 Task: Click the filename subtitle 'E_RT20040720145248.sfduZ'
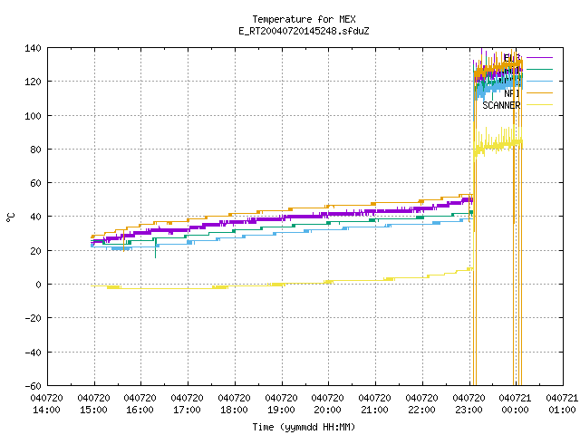click(x=304, y=31)
